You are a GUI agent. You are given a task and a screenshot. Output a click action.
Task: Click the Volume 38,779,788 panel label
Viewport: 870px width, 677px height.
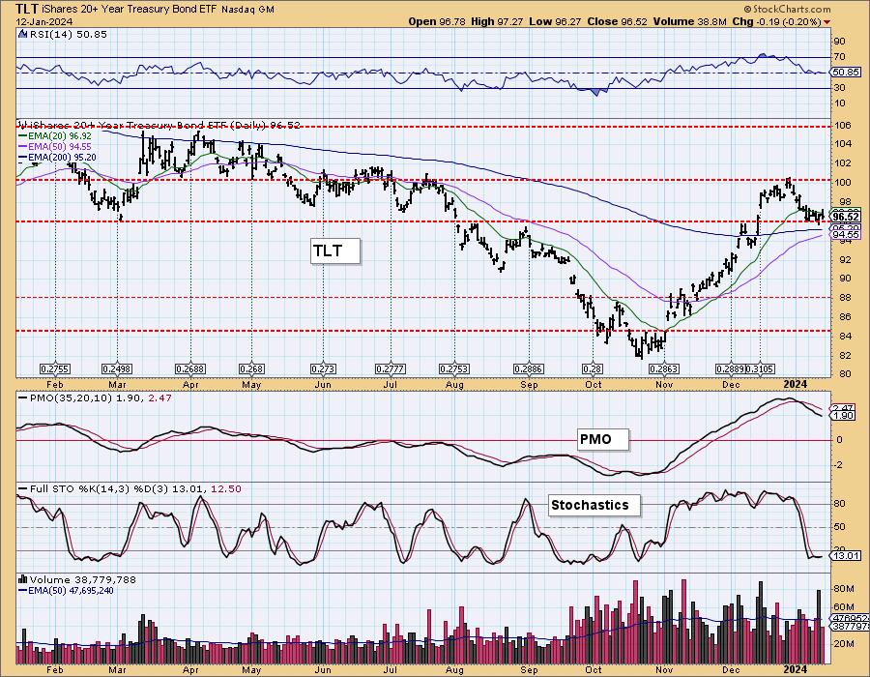(83, 579)
